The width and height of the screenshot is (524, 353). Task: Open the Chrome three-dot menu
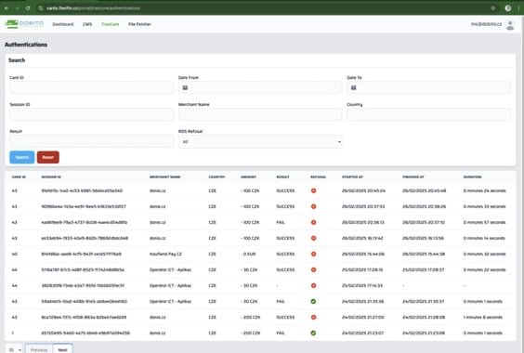[518, 8]
